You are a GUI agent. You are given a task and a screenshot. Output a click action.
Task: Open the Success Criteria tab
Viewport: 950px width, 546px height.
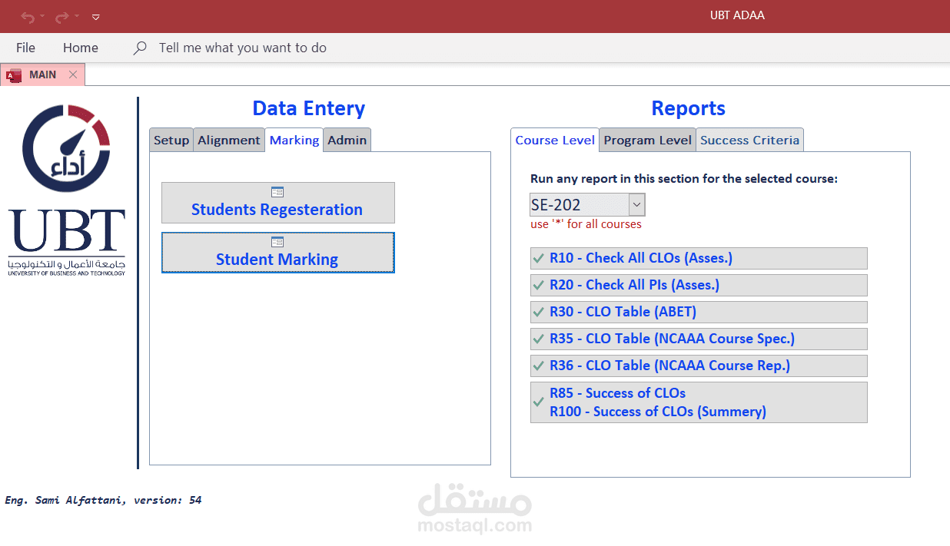[750, 140]
